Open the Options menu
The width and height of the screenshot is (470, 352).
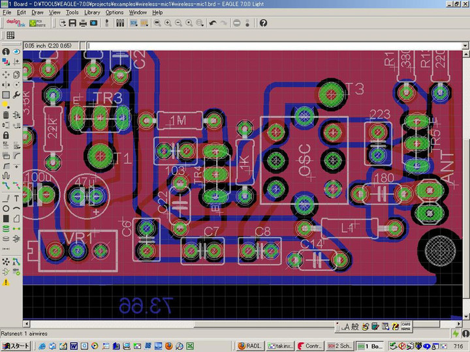click(114, 12)
